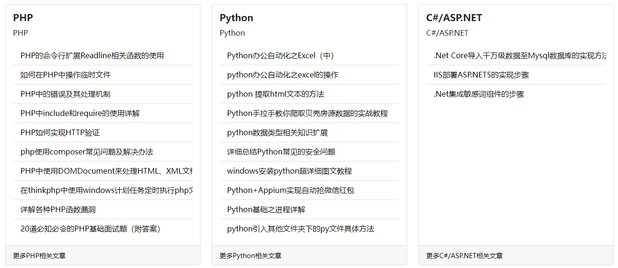Image resolution: width=618 pixels, height=268 pixels.
Task: Read .Net集成敏感词组件的步骤 article
Action: point(479,94)
